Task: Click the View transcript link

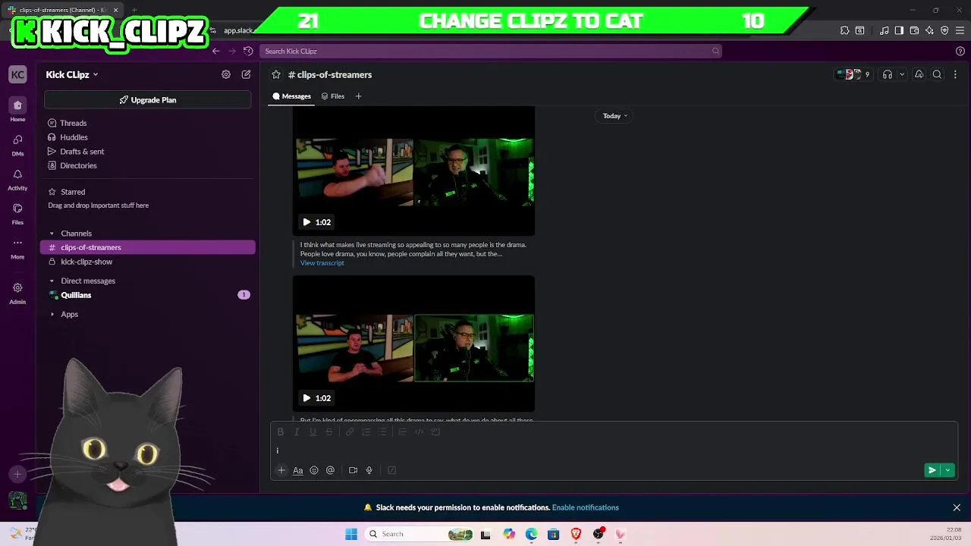Action: pyautogui.click(x=322, y=263)
